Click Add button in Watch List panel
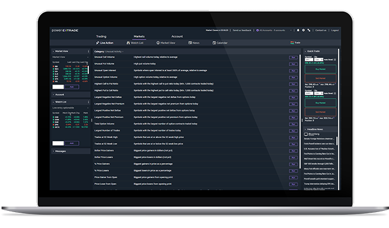The width and height of the screenshot is (389, 228). [x=72, y=143]
